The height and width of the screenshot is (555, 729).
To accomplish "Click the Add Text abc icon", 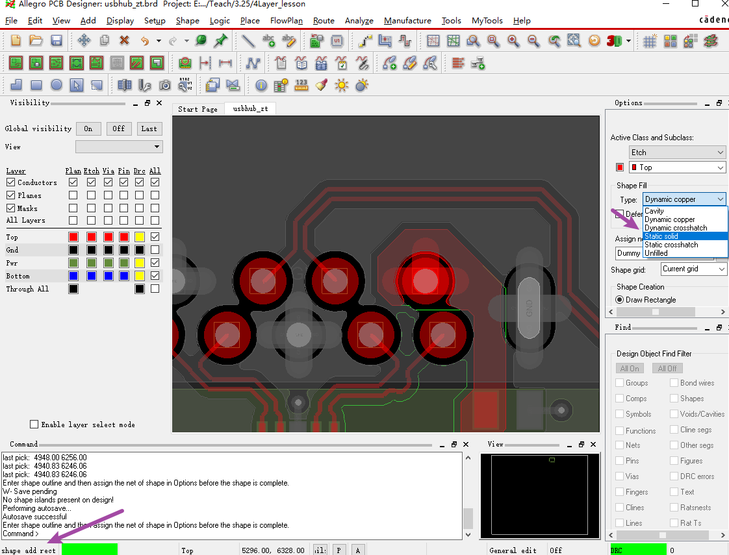I will [269, 41].
